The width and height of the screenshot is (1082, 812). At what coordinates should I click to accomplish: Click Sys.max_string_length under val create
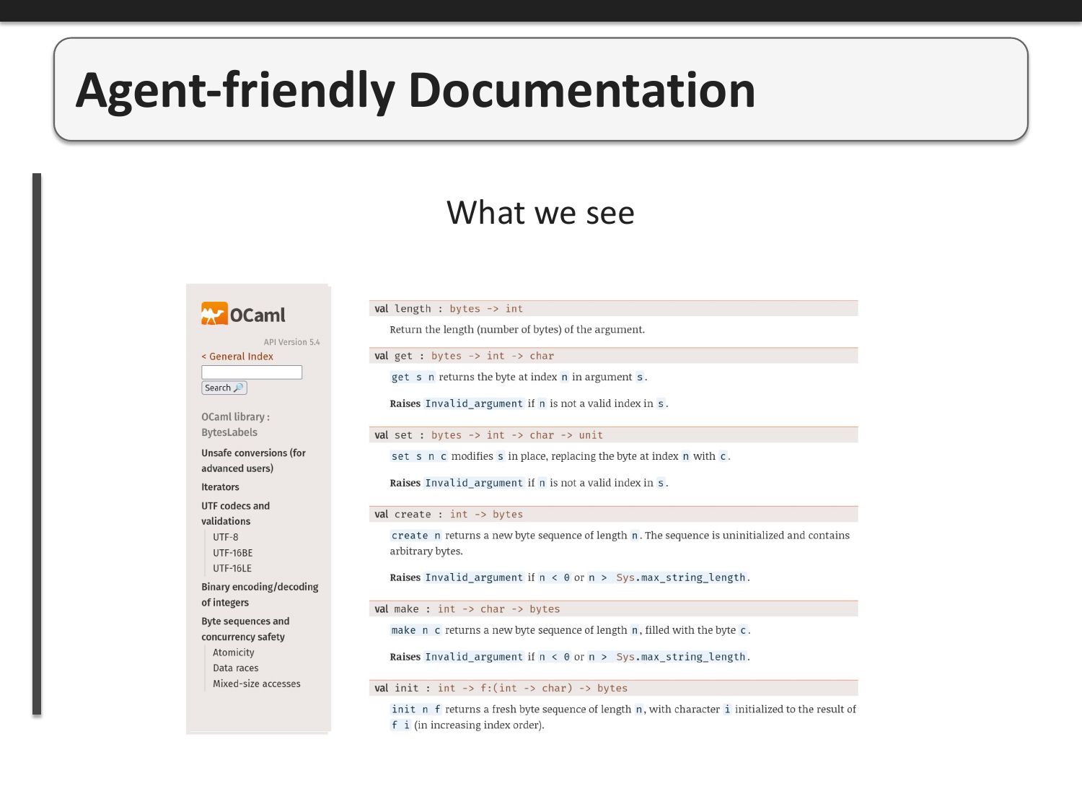681,577
